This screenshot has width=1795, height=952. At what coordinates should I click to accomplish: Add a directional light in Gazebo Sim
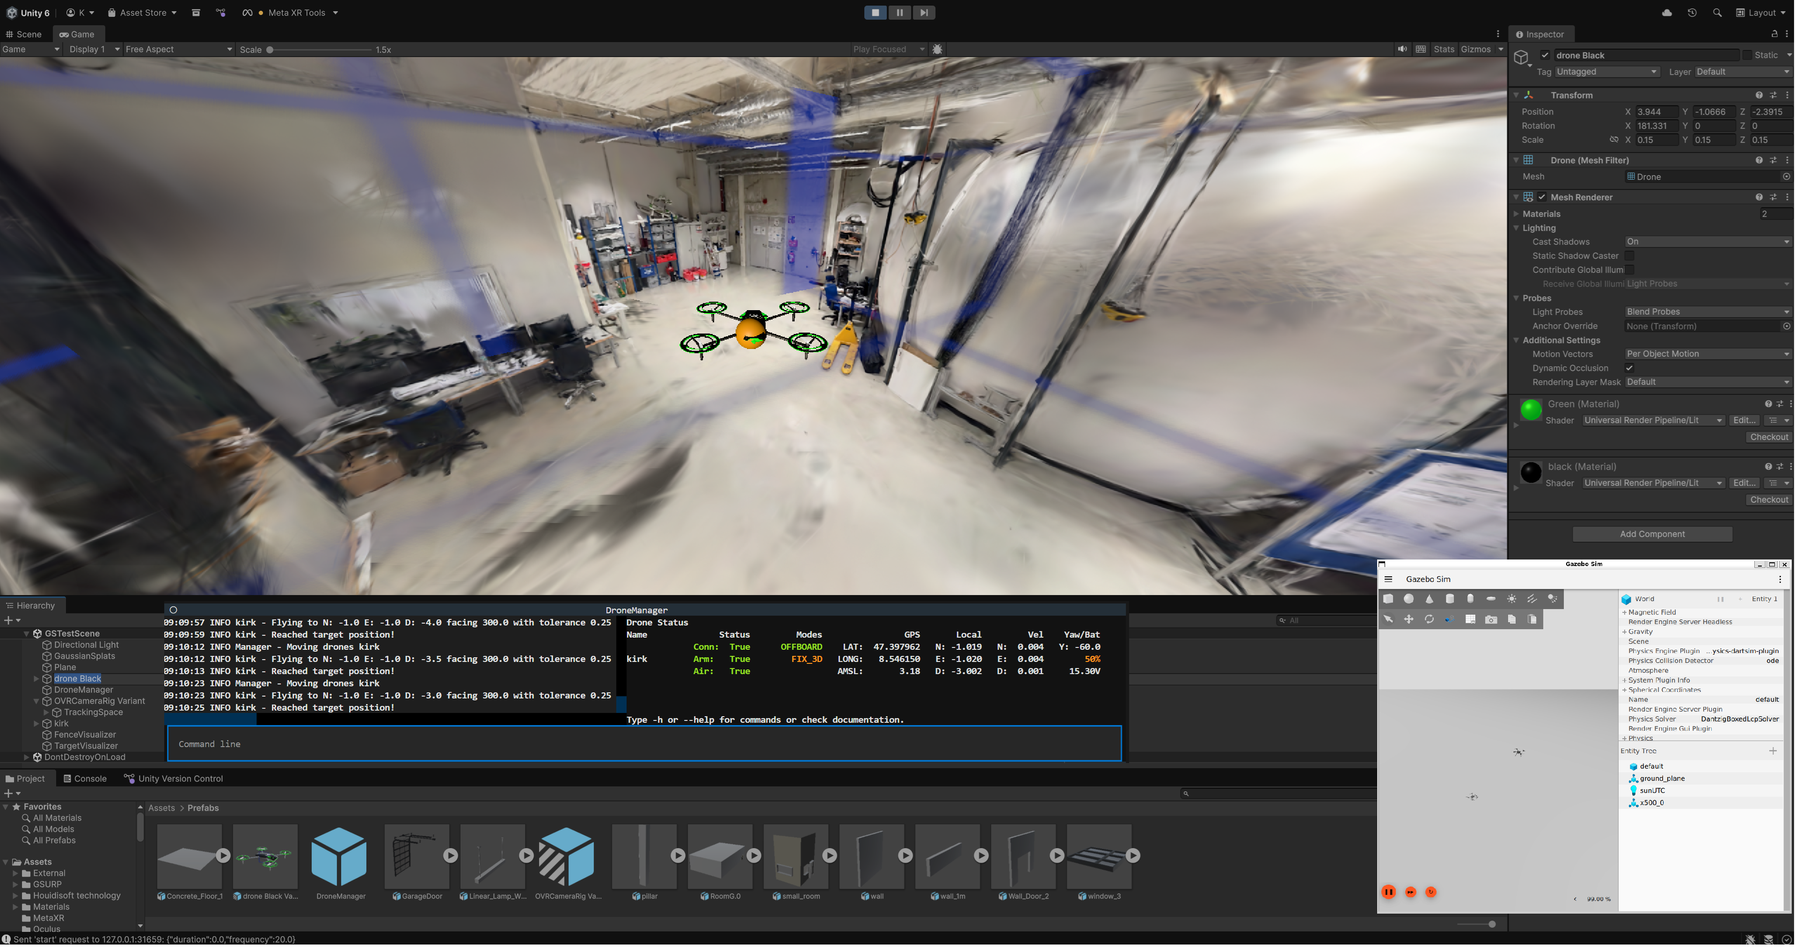[x=1532, y=599]
